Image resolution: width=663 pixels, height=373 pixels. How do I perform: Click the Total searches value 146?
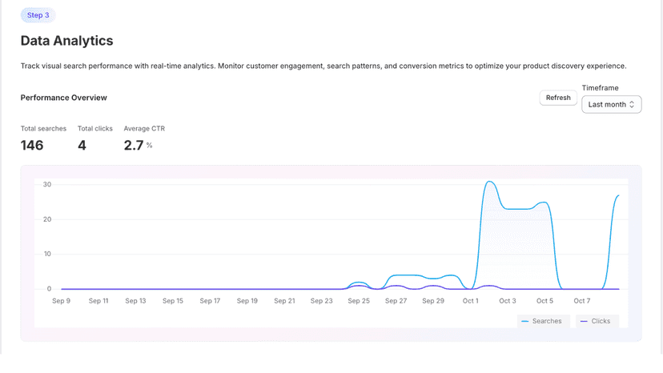[32, 146]
